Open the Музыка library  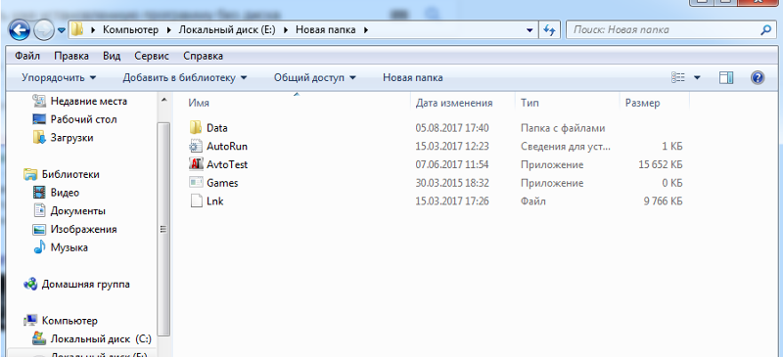[x=69, y=247]
